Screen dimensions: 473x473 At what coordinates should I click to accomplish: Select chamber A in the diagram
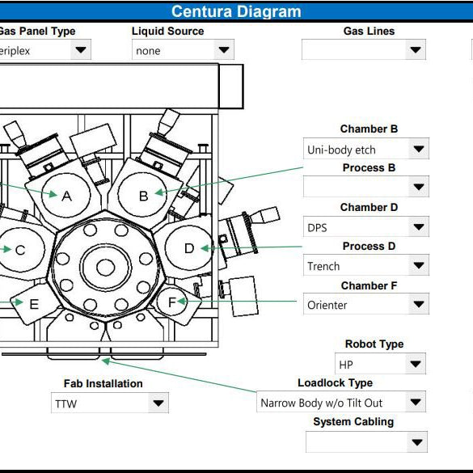pyautogui.click(x=66, y=196)
